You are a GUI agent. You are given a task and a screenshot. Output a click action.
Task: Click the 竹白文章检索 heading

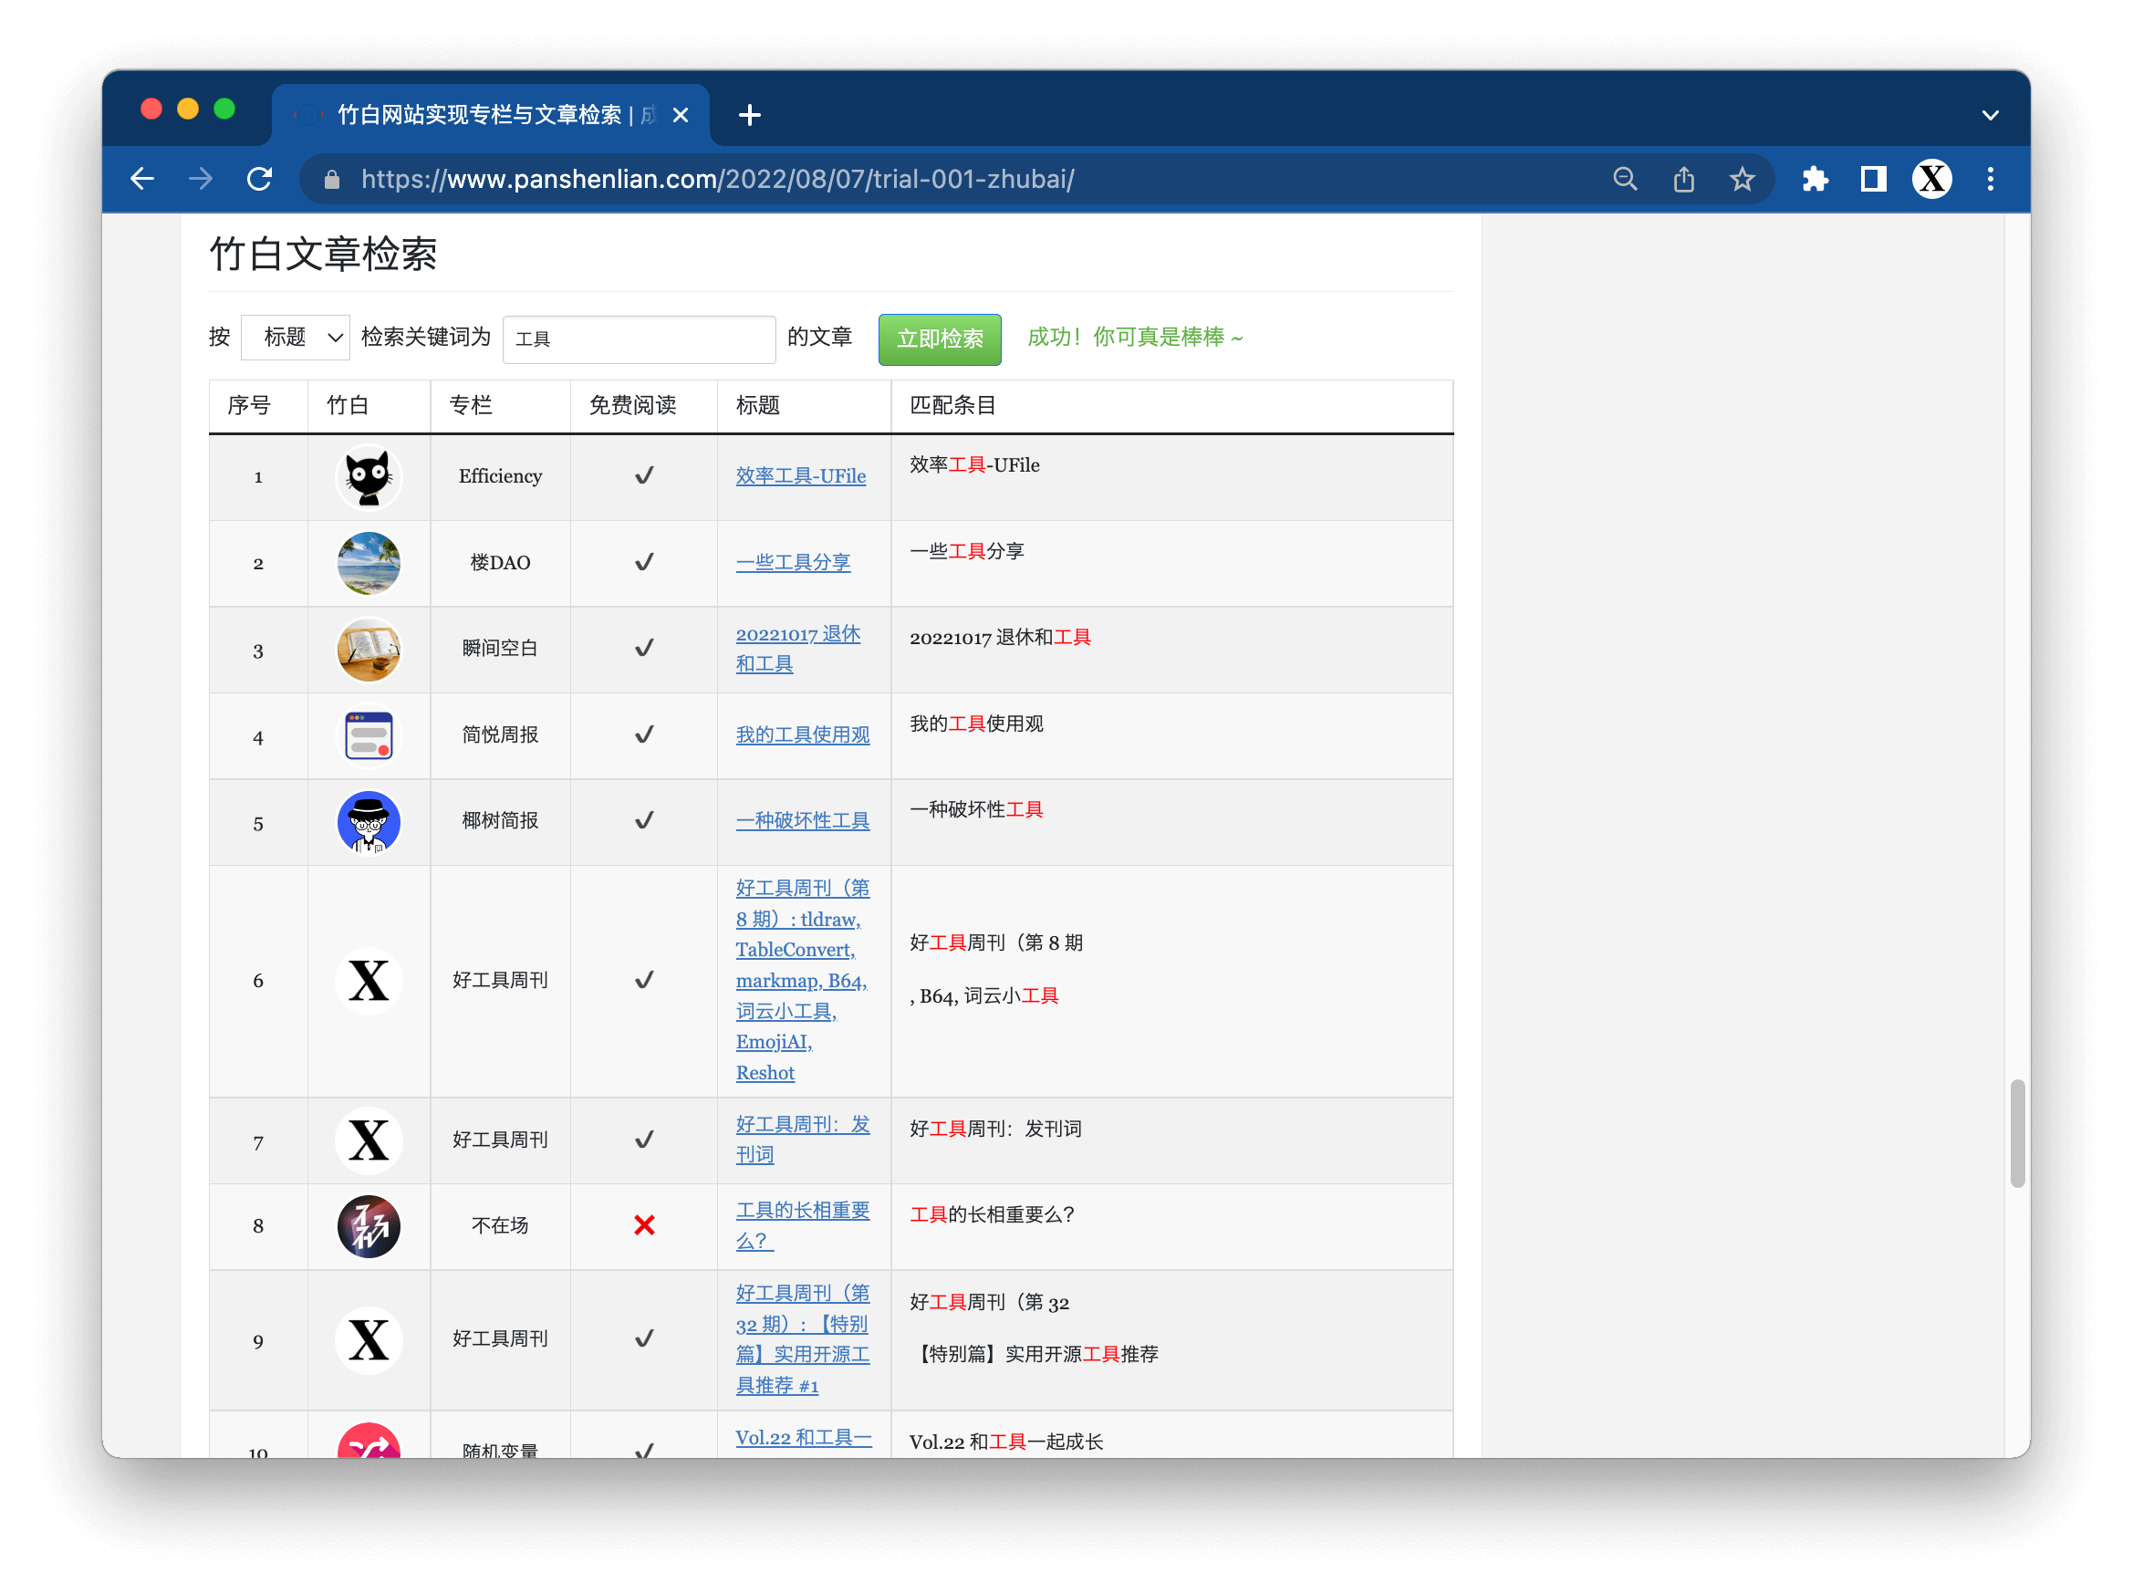(x=323, y=255)
